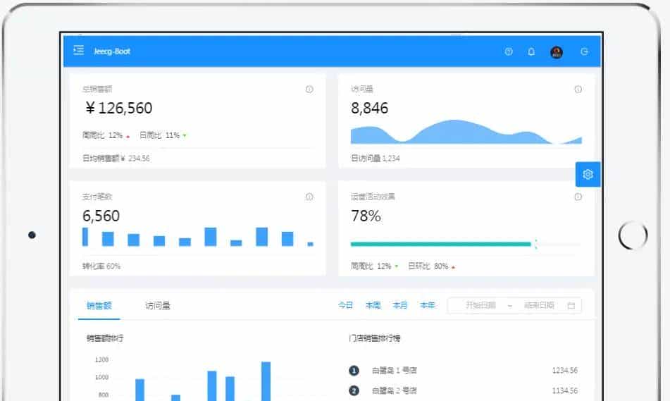Click the 1234.56 store sales value

[x=565, y=371]
